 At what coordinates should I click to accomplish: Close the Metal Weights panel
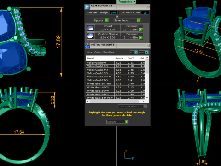(x=148, y=46)
